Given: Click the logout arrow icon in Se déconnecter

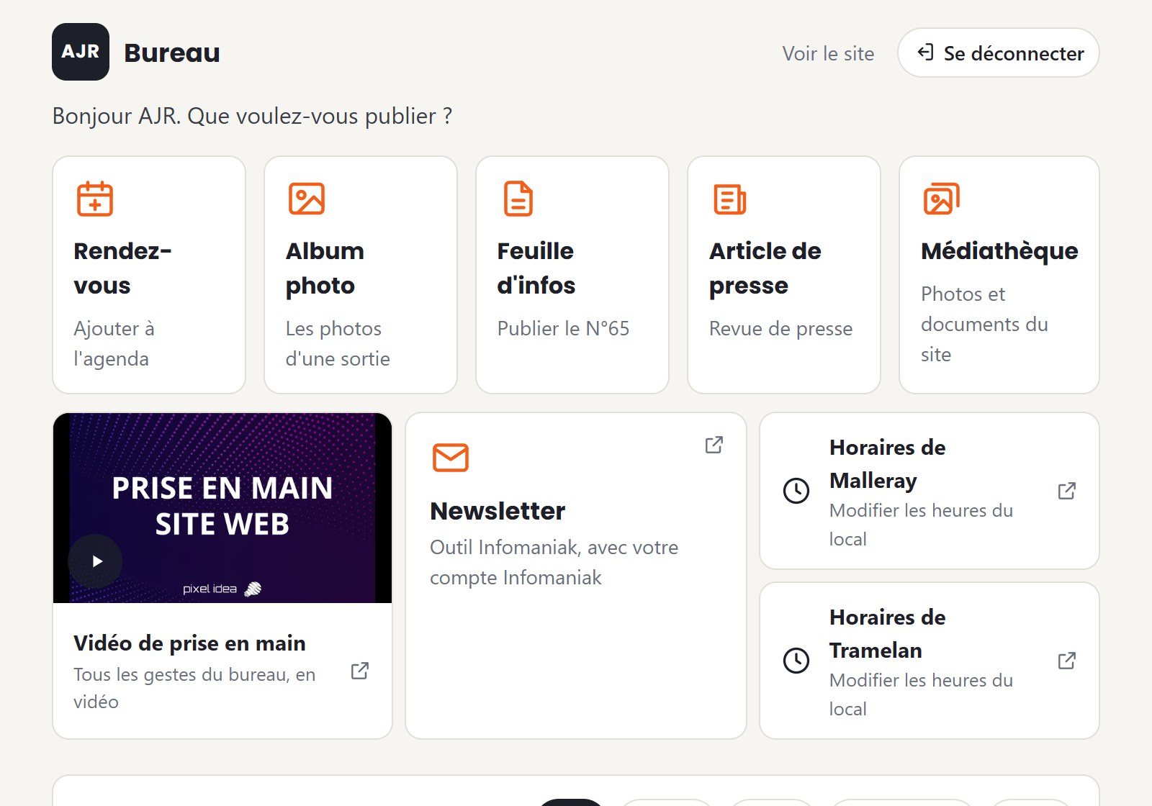Looking at the screenshot, I should click(x=925, y=52).
